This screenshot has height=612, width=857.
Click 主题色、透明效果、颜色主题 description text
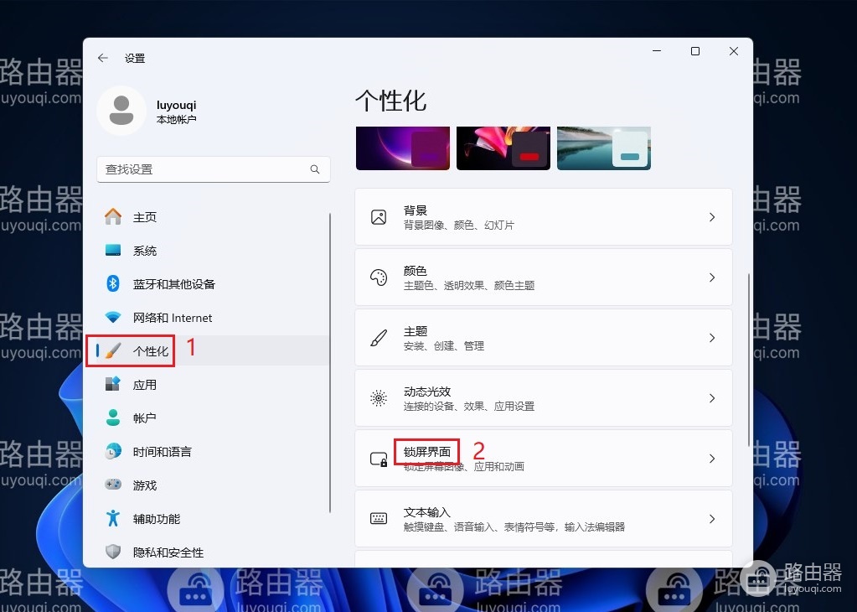469,286
